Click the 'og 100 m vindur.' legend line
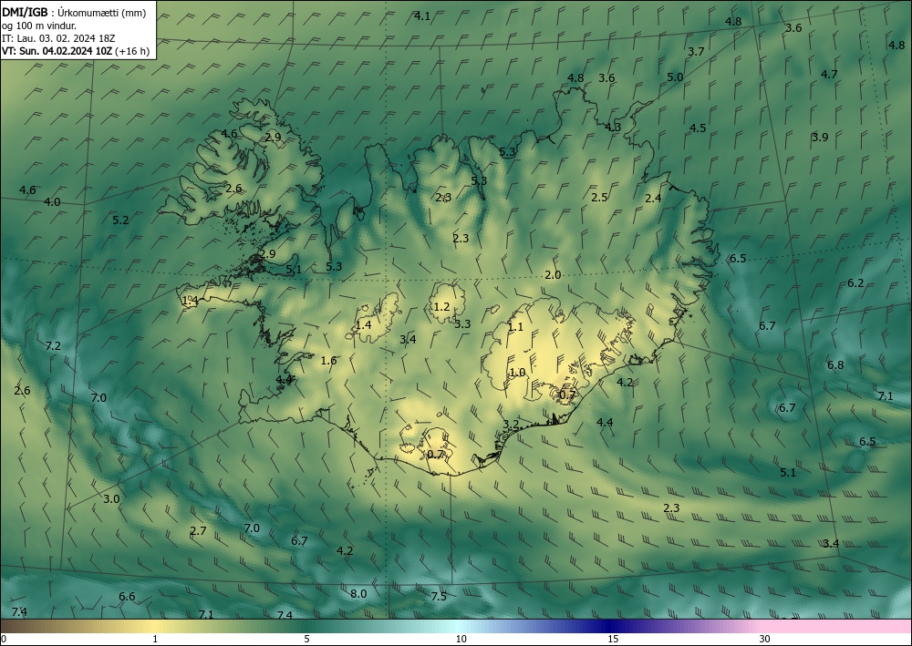This screenshot has width=912, height=646. tap(39, 26)
